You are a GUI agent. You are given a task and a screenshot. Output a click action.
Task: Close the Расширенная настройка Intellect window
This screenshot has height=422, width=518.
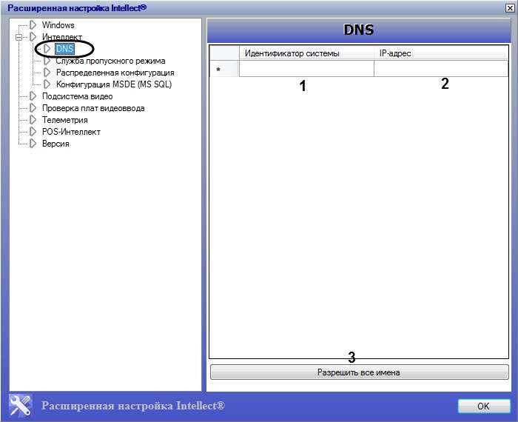tap(508, 8)
